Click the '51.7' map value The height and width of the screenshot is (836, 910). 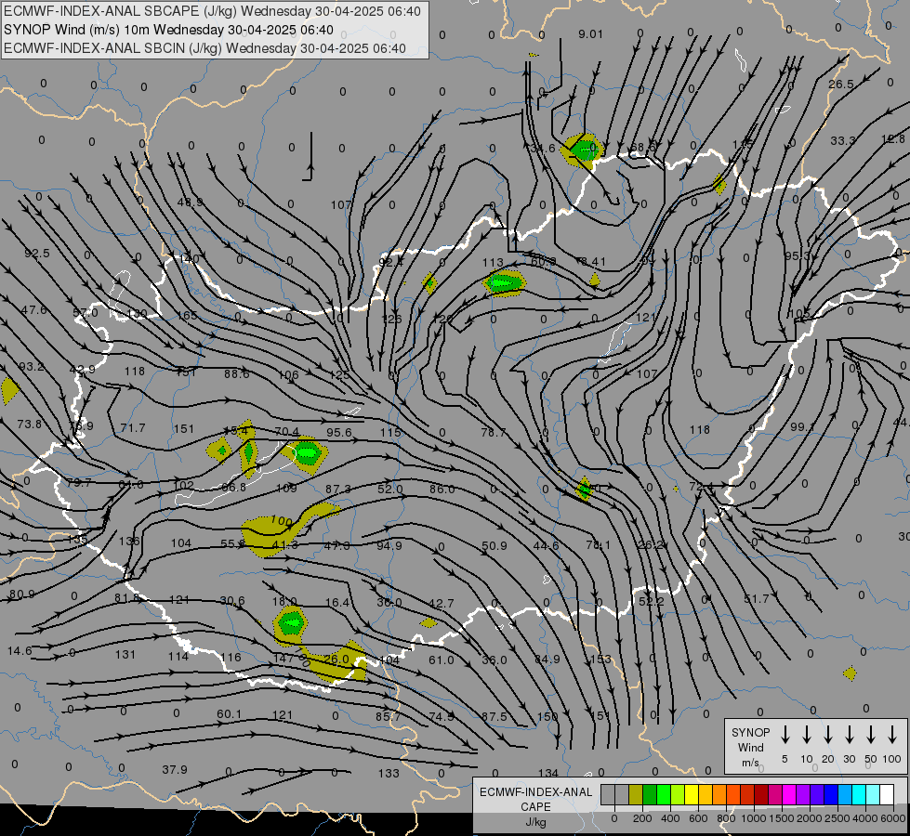[x=757, y=599]
